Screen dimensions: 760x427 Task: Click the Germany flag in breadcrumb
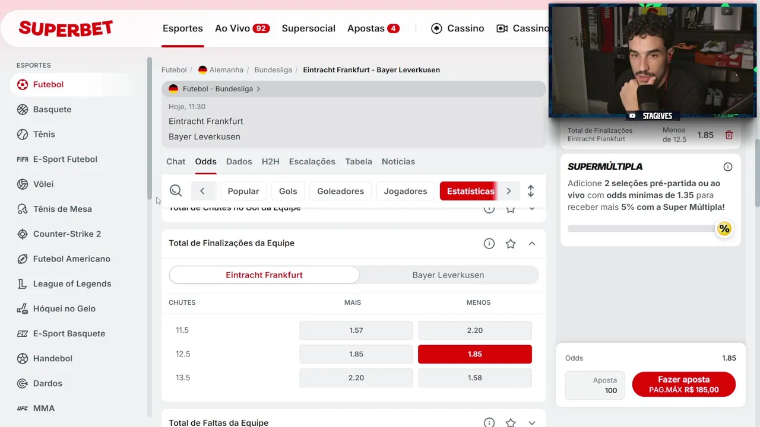point(202,70)
